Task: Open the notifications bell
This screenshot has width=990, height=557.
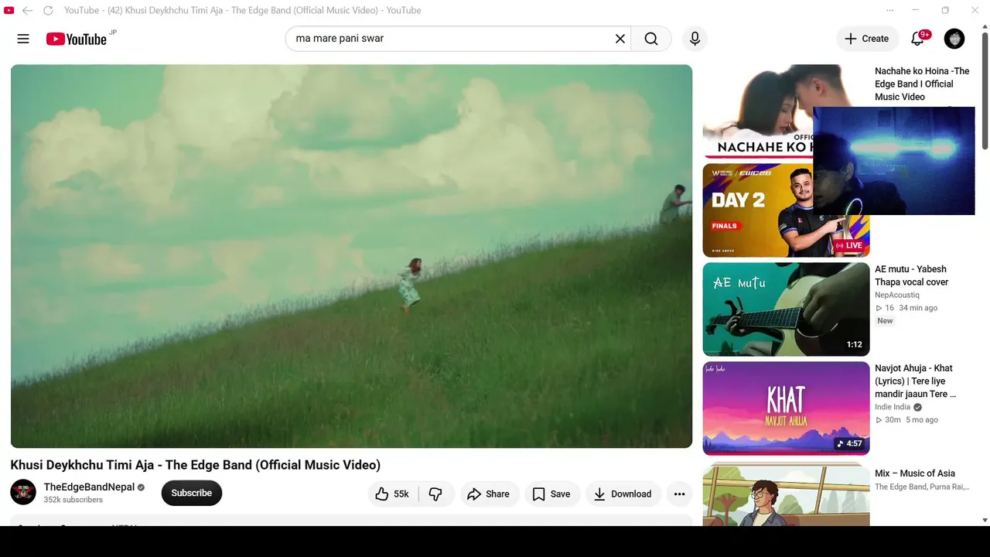Action: tap(918, 39)
